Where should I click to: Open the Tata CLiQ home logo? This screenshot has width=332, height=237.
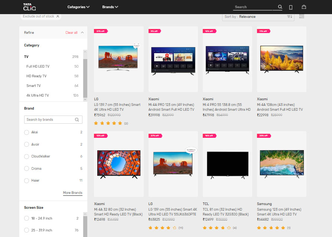coord(29,7)
